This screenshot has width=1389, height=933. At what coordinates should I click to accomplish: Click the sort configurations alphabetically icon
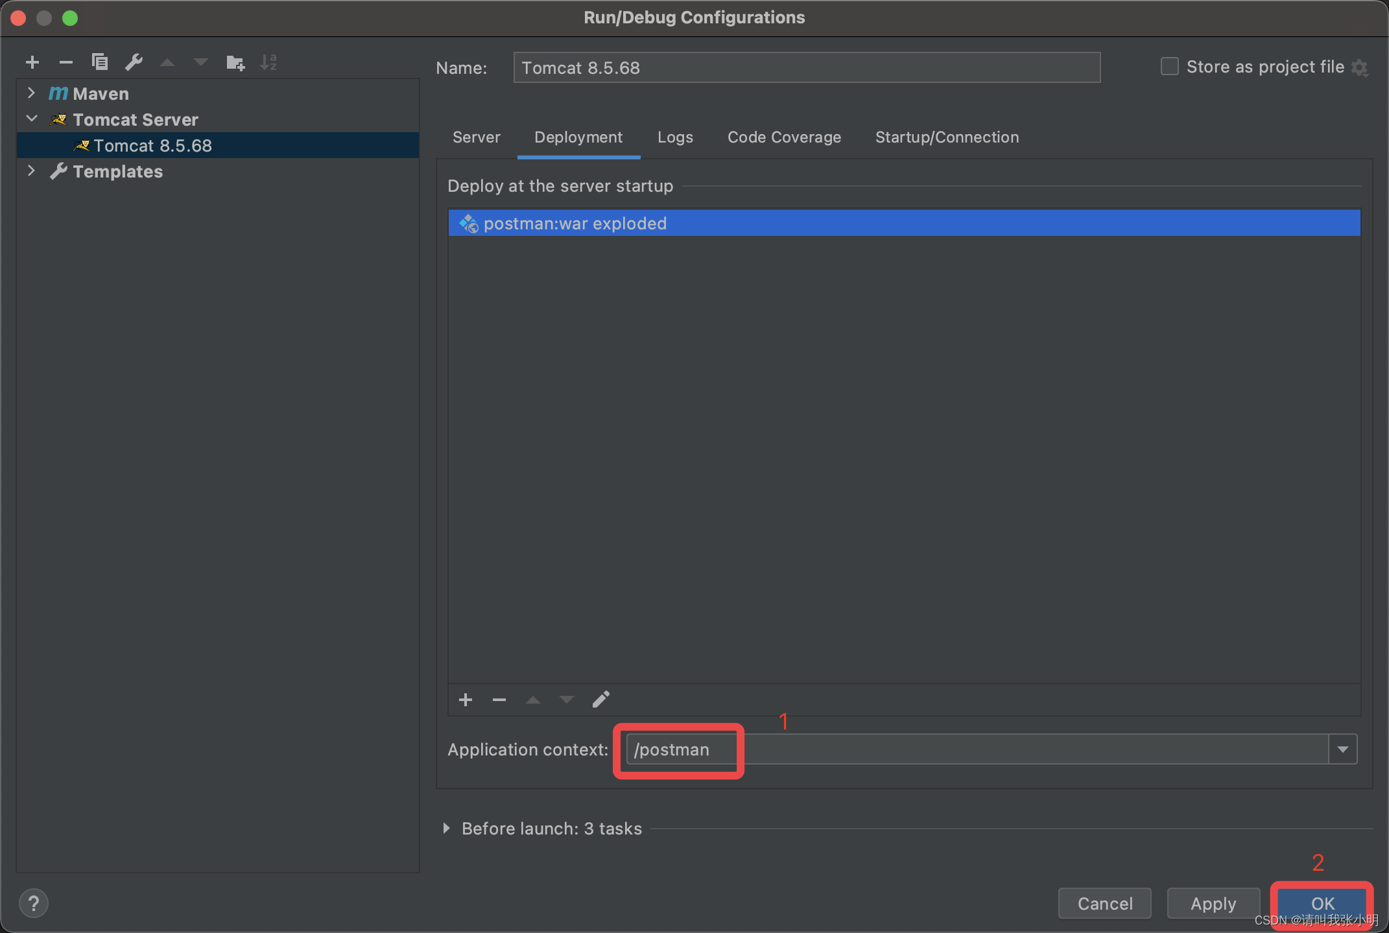(x=268, y=62)
